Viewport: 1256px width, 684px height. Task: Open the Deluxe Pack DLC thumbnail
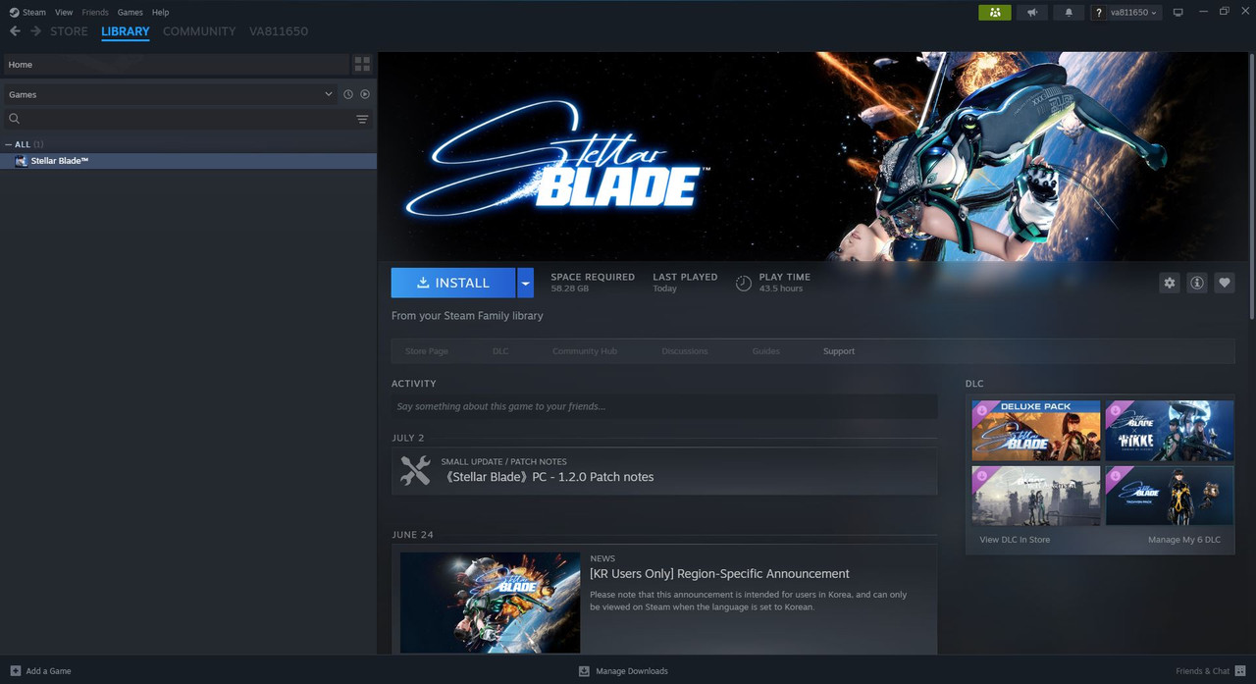click(x=1036, y=431)
